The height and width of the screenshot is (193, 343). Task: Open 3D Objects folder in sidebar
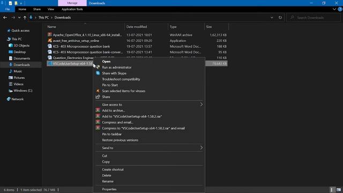click(21, 46)
